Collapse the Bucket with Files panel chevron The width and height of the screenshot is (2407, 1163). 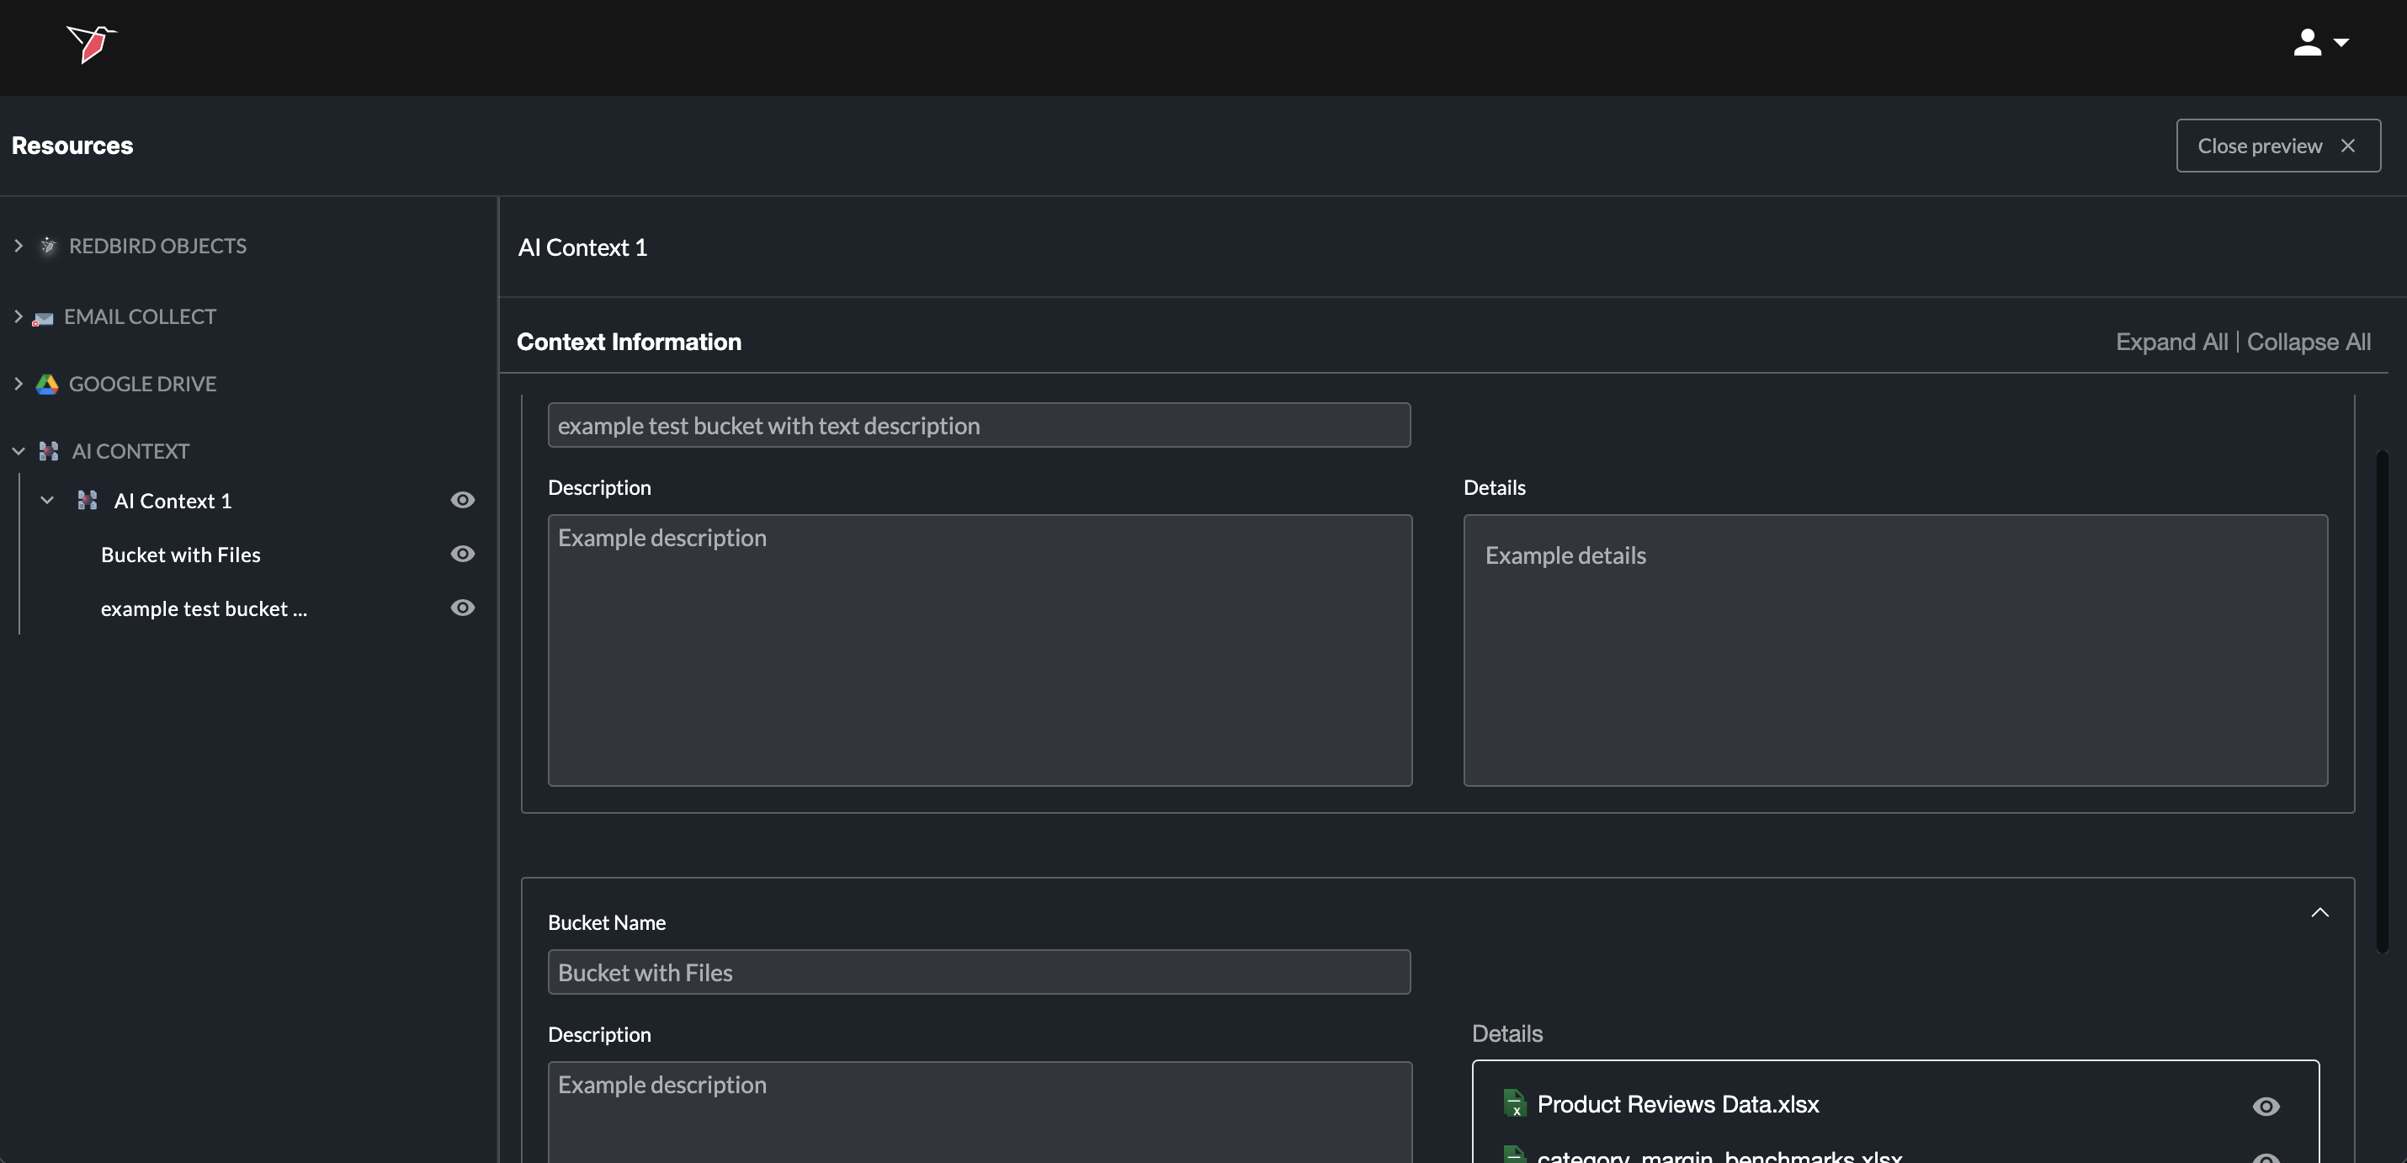2319,913
